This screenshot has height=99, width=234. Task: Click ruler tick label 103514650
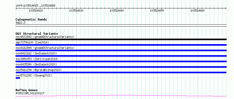157,11
